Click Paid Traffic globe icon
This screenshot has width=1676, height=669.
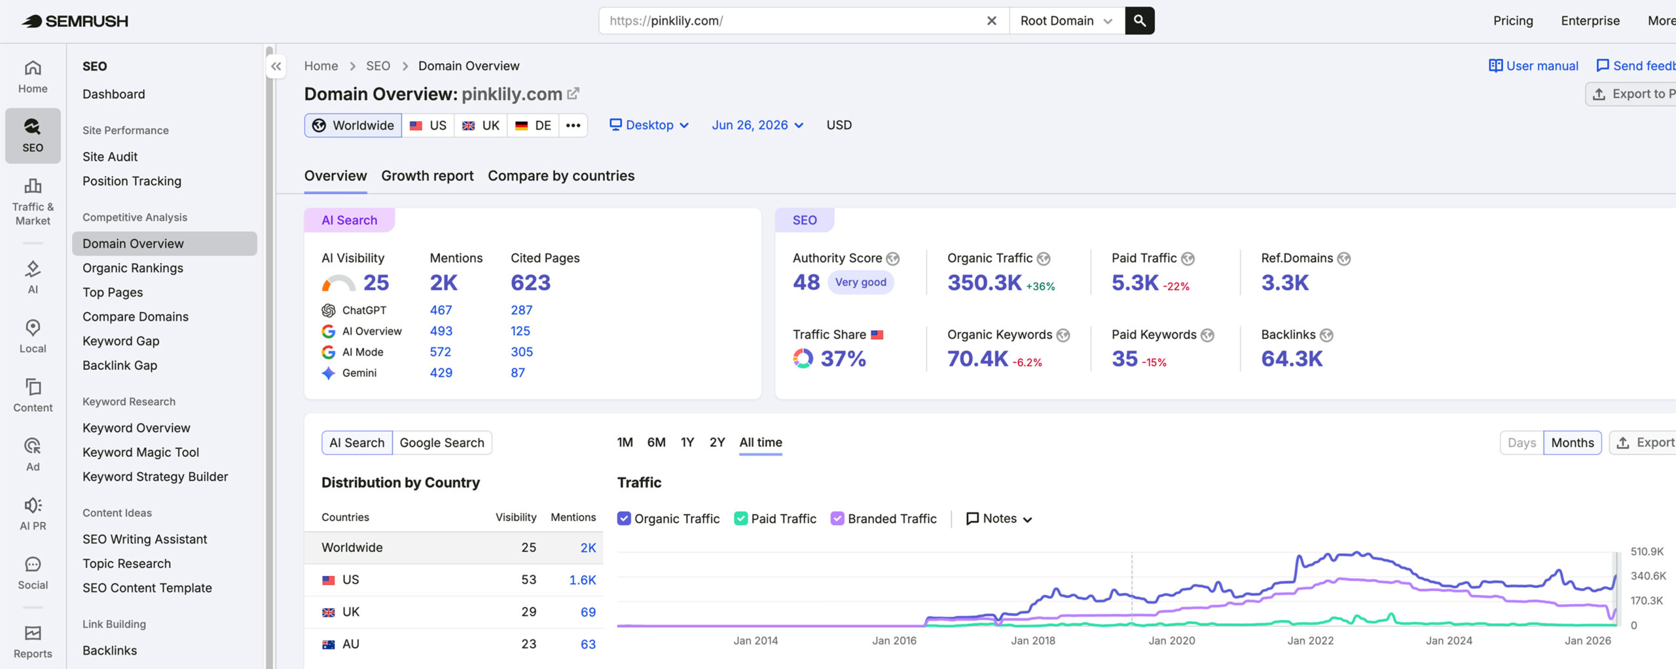(x=1188, y=259)
